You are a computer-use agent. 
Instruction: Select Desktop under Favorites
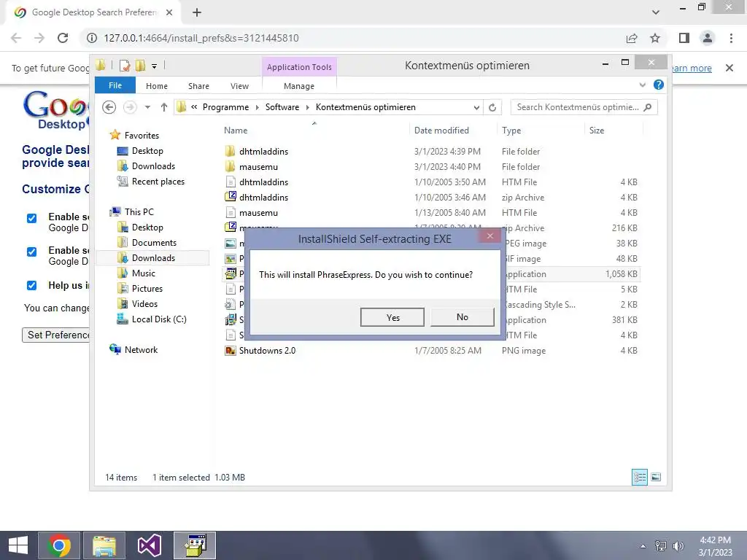pyautogui.click(x=147, y=151)
